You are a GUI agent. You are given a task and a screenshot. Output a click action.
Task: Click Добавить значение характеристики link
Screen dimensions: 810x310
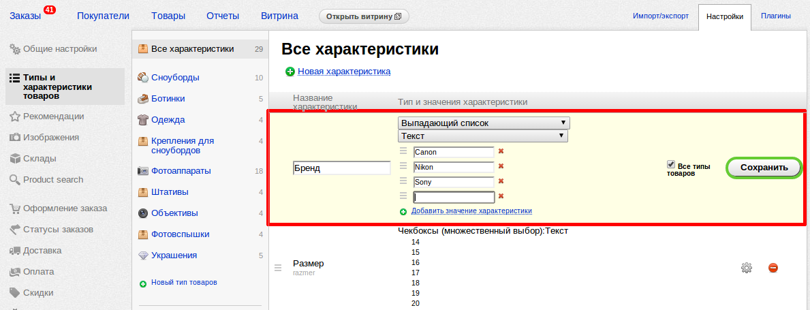[x=471, y=211]
